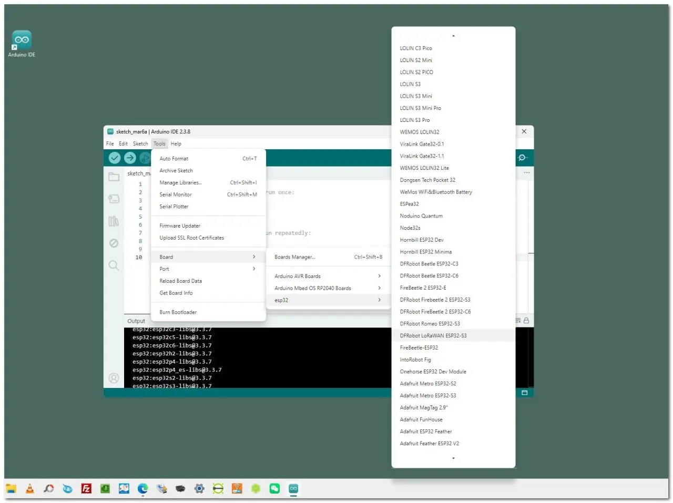Select Boards Manager... menu item
The image size is (673, 503).
tap(328, 257)
